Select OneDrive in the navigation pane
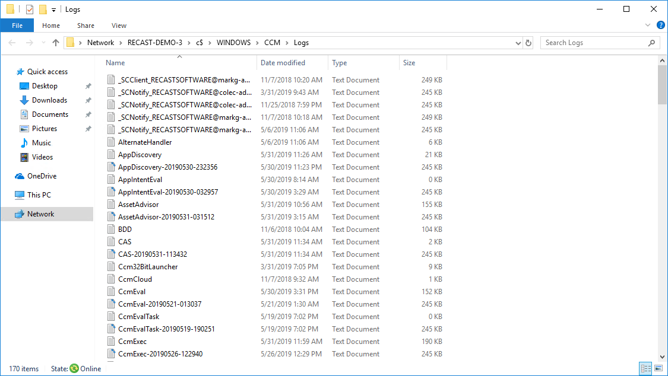This screenshot has height=376, width=668. [x=42, y=176]
